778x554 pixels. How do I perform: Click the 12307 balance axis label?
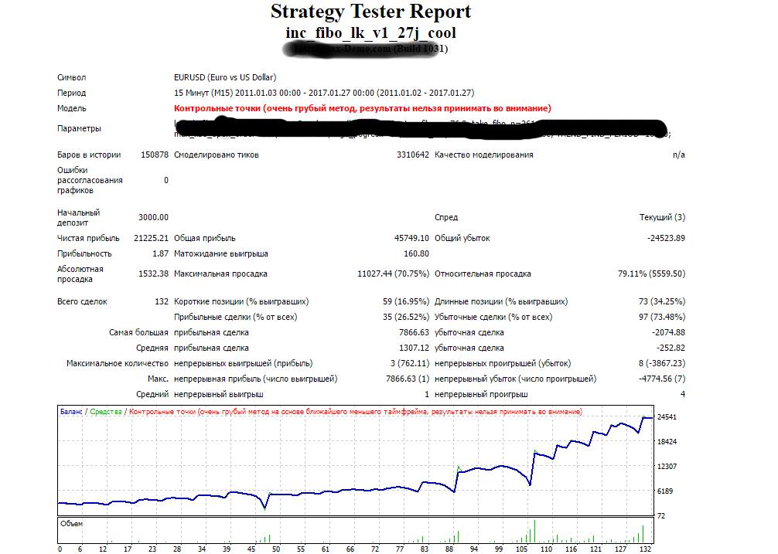667,466
